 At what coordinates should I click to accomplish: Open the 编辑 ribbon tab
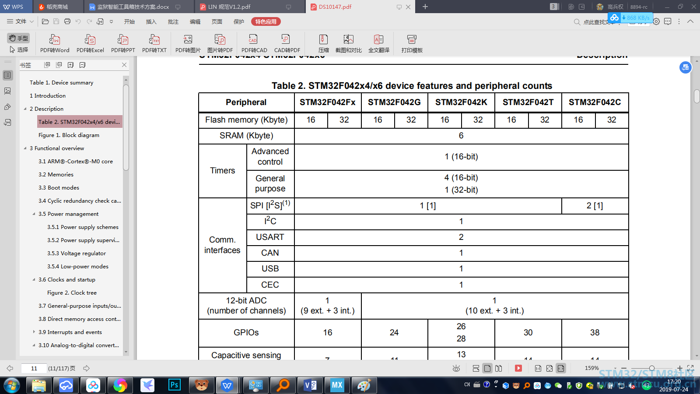point(195,21)
